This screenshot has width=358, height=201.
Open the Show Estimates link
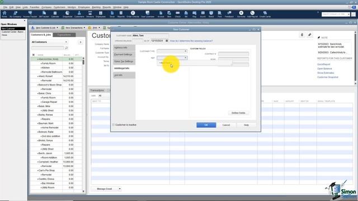pos(326,73)
